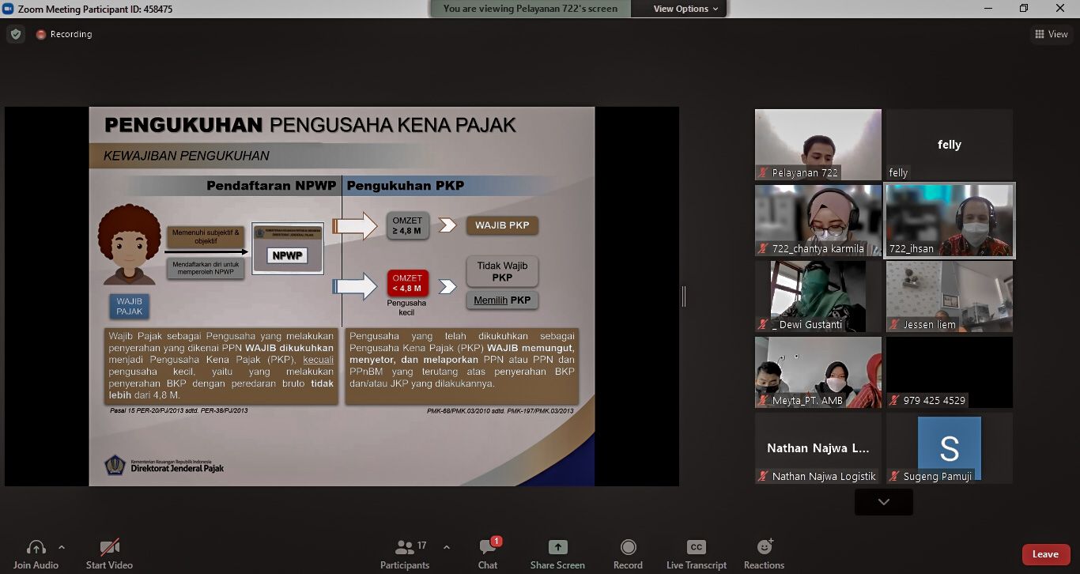The width and height of the screenshot is (1080, 574).
Task: Click the Join Audio headphone icon
Action: pos(36,548)
